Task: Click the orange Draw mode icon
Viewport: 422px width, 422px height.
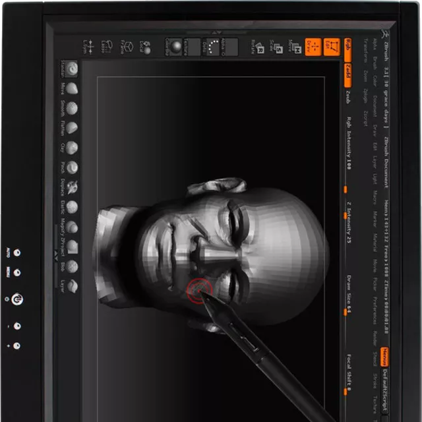Action: (x=313, y=46)
